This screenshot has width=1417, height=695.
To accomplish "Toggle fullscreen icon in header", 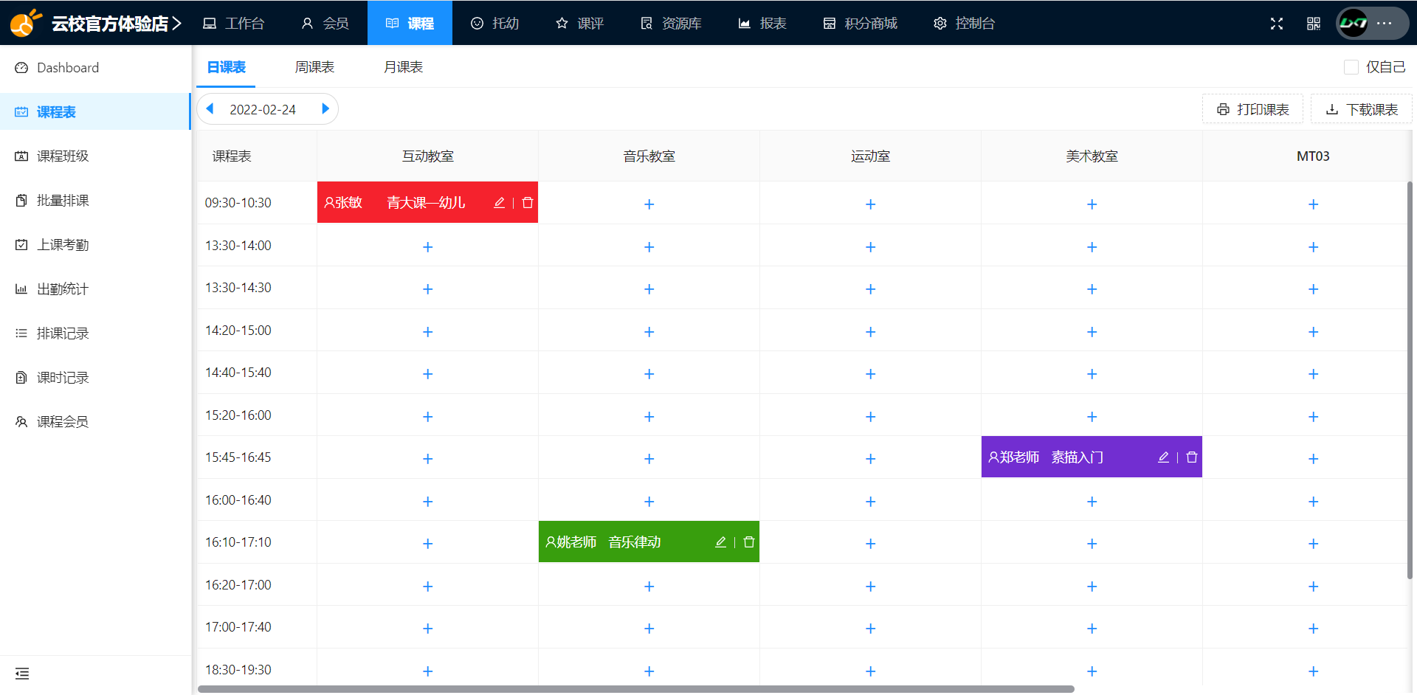I will click(x=1277, y=24).
